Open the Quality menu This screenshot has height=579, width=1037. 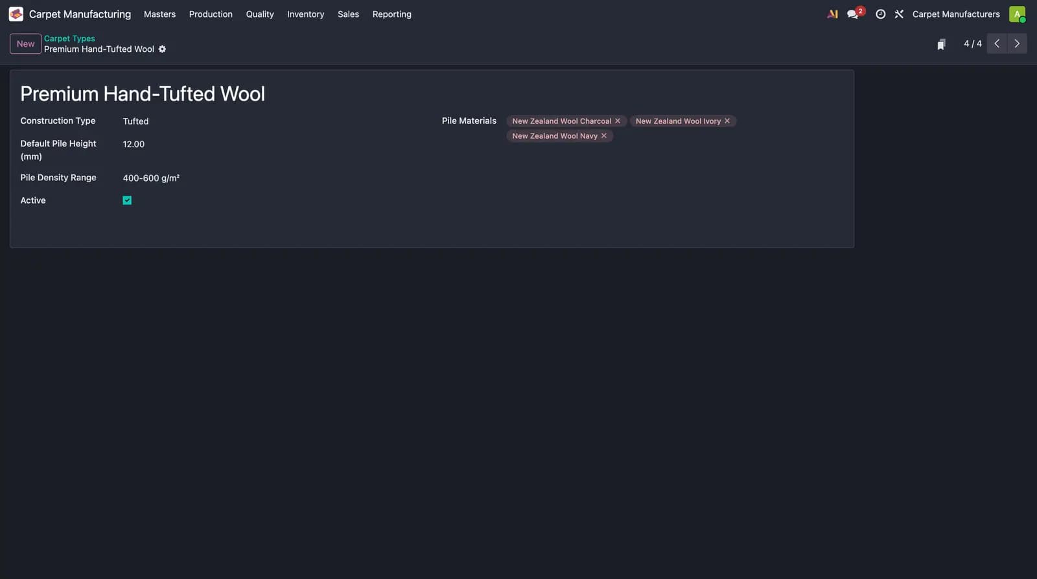260,14
